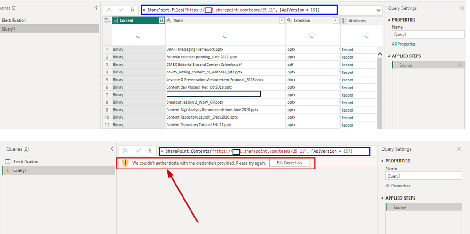Select Content Repository Launch_2Nov2020.pptx cell

pyautogui.click(x=225, y=117)
